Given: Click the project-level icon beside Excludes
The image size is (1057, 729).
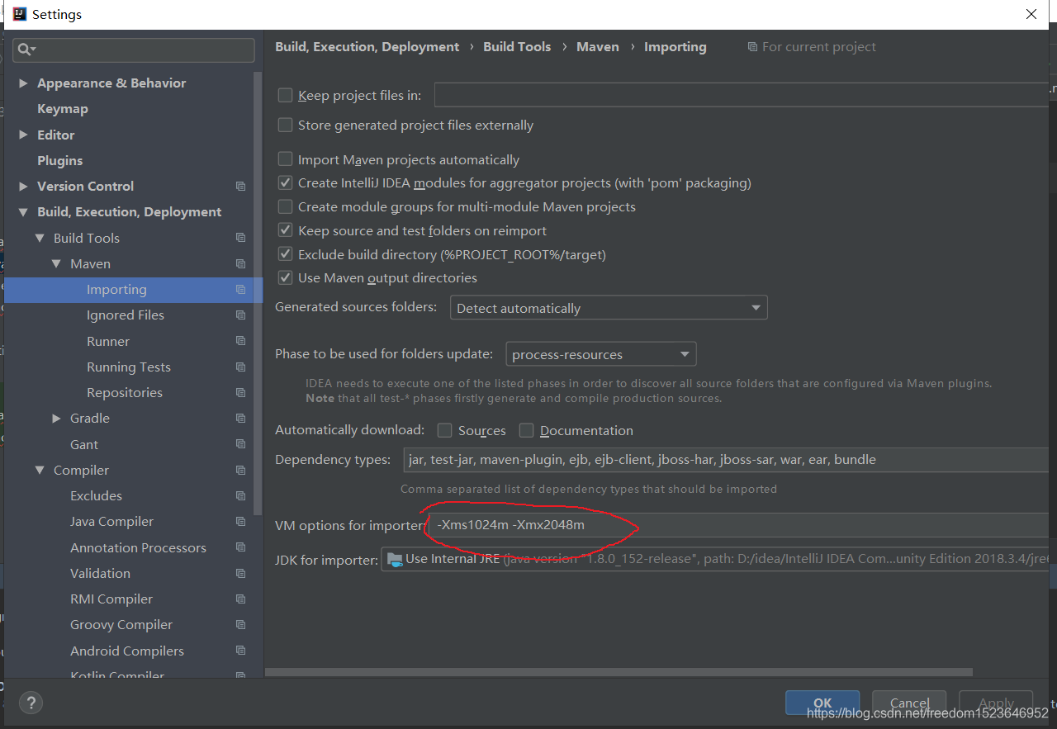Looking at the screenshot, I should click(x=240, y=496).
